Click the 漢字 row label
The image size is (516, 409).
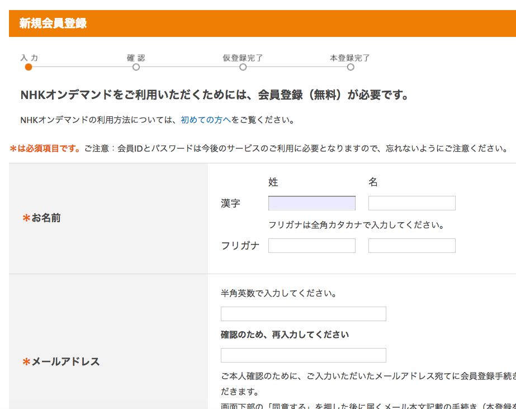pyautogui.click(x=230, y=203)
